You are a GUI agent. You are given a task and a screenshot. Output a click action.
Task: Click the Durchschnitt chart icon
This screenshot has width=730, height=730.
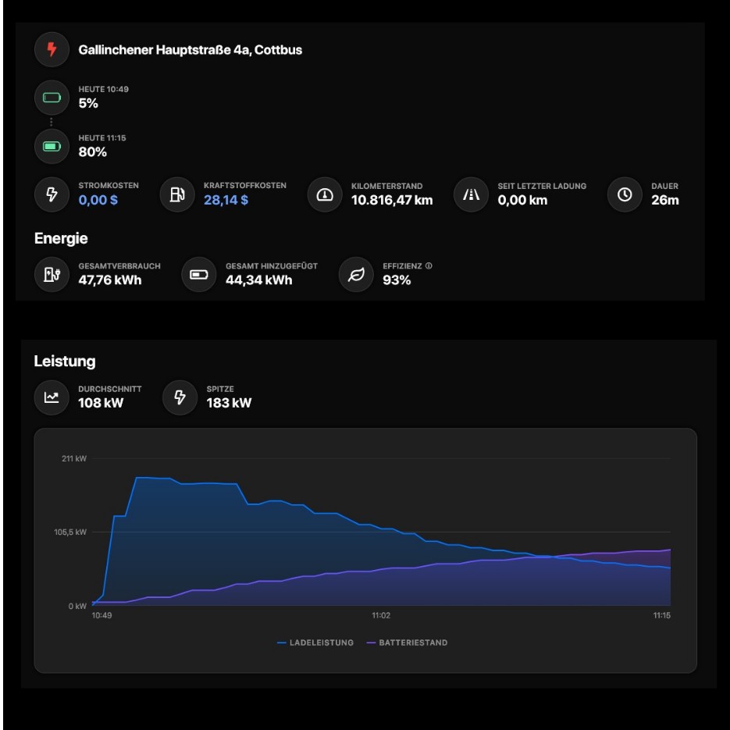click(x=52, y=397)
